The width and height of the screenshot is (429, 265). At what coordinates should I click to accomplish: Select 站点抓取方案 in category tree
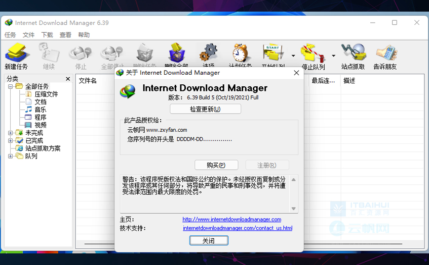click(x=43, y=148)
